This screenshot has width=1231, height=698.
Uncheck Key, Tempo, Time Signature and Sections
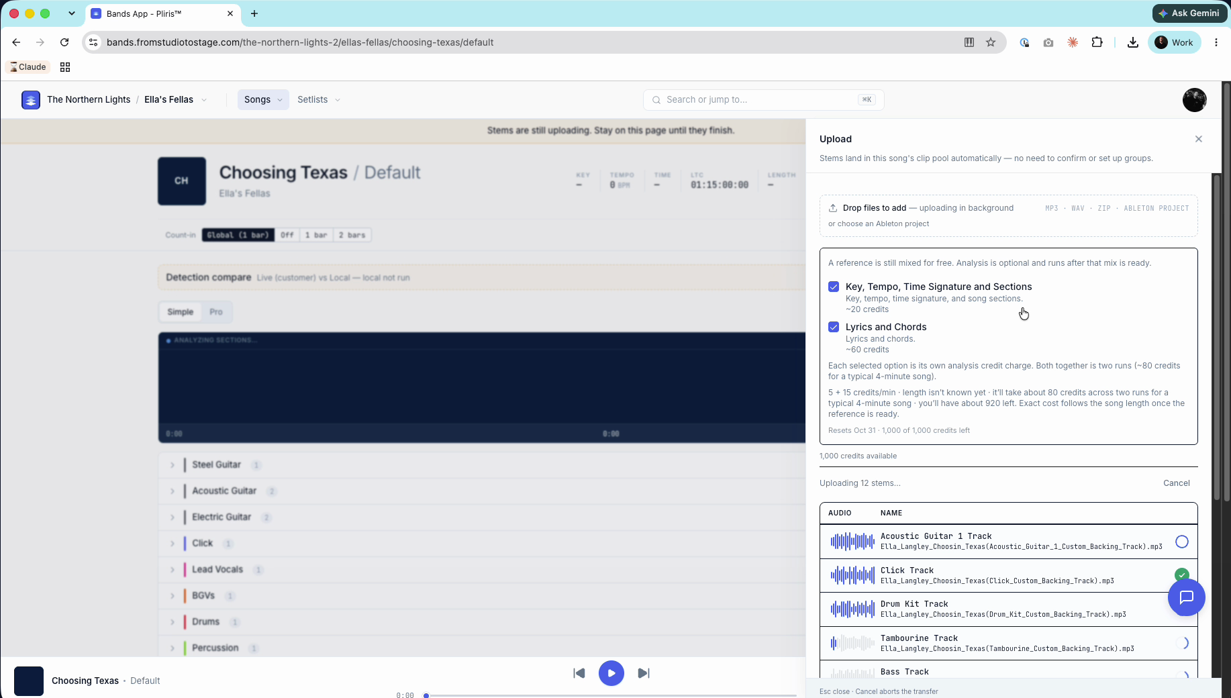click(x=834, y=287)
